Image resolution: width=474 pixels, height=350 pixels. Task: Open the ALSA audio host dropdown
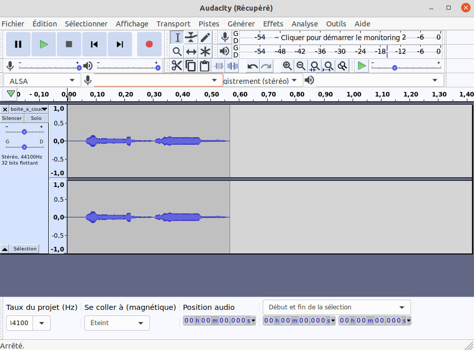42,81
